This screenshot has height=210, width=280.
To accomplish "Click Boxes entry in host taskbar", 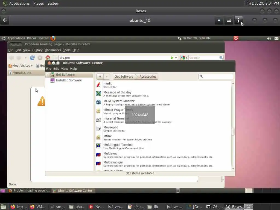I will pyautogui.click(x=234, y=207).
